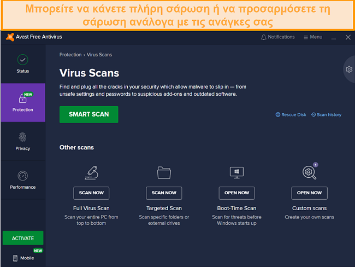The width and height of the screenshot is (355, 267).
Task: Click the green Activate button
Action: (x=23, y=238)
